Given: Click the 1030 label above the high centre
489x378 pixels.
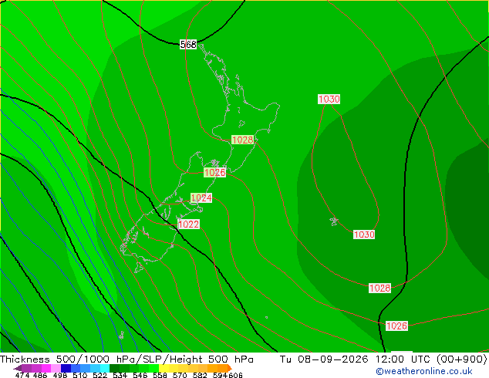Looking at the screenshot, I should [329, 99].
